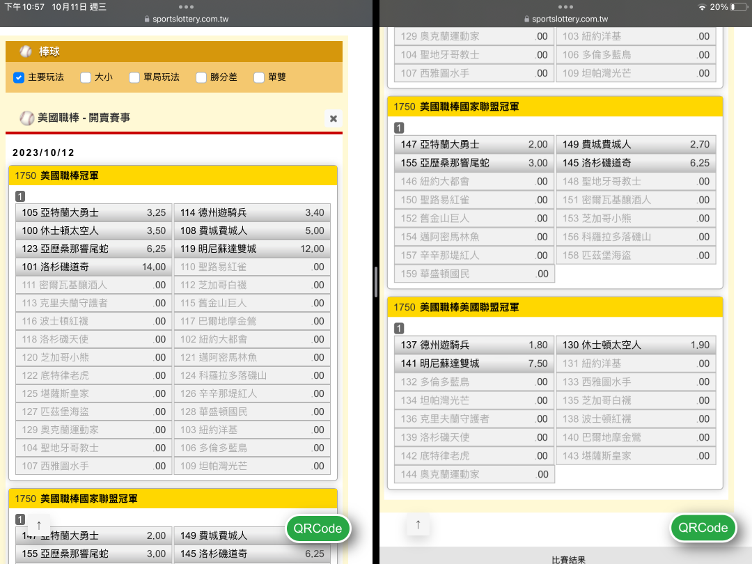Click disabled row 153 芝加哥小熊

tap(636, 218)
